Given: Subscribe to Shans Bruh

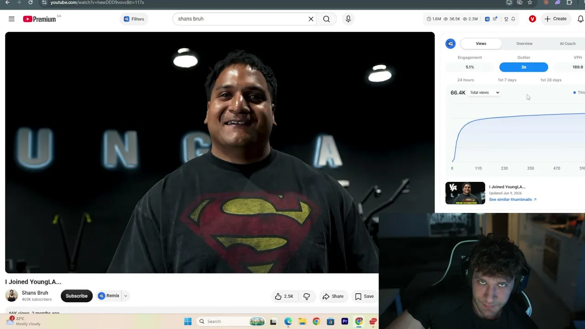Looking at the screenshot, I should [76, 296].
